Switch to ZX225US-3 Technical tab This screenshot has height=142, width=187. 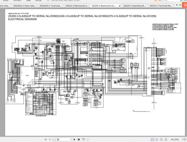[51, 6]
